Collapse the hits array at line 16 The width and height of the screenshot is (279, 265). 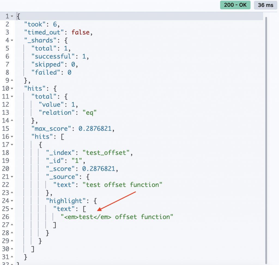click(x=12, y=136)
